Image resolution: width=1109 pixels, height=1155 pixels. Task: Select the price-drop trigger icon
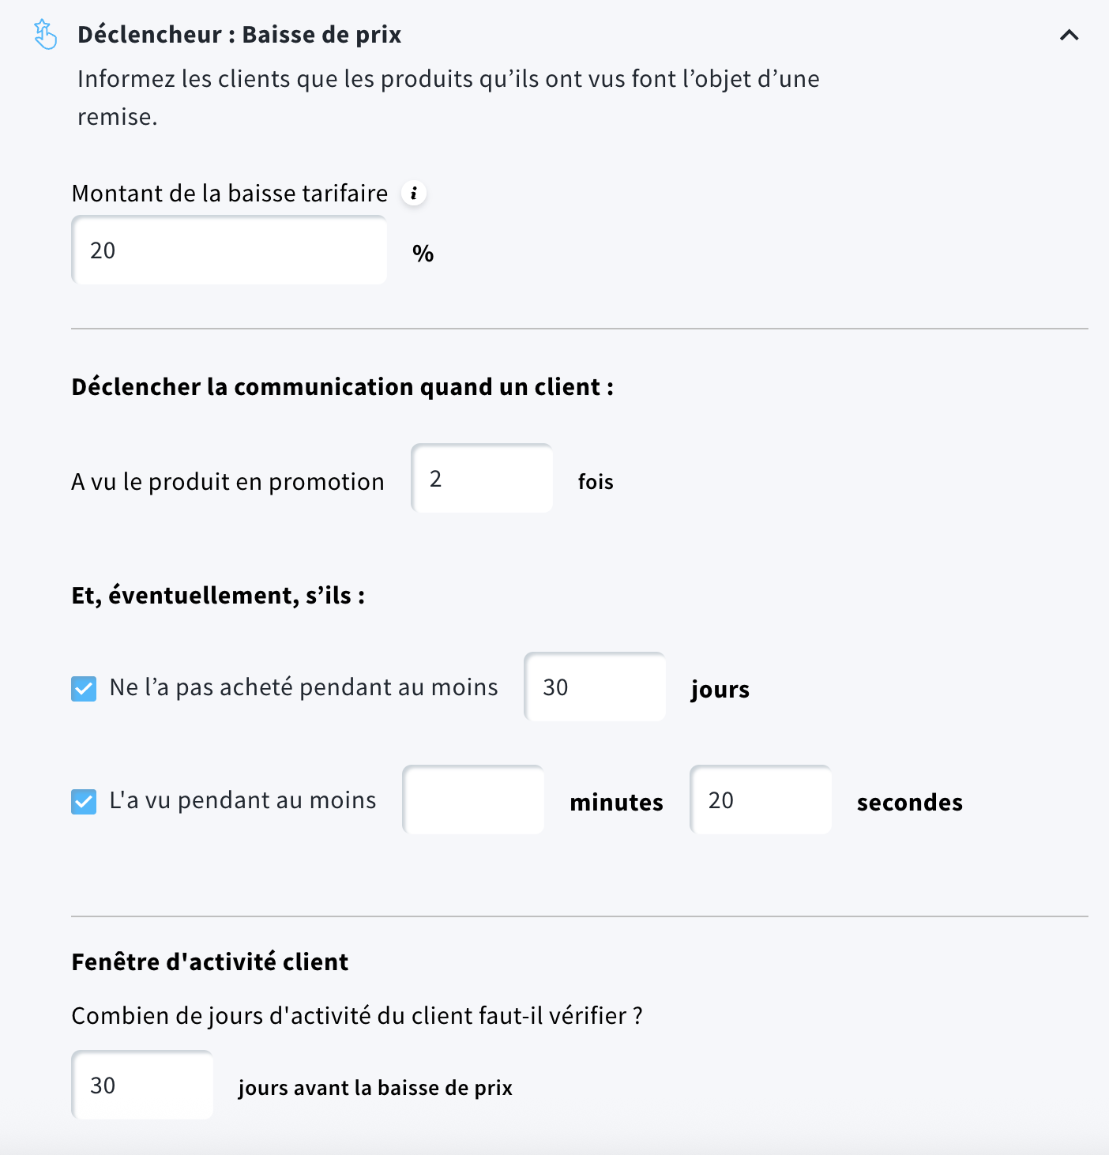46,35
